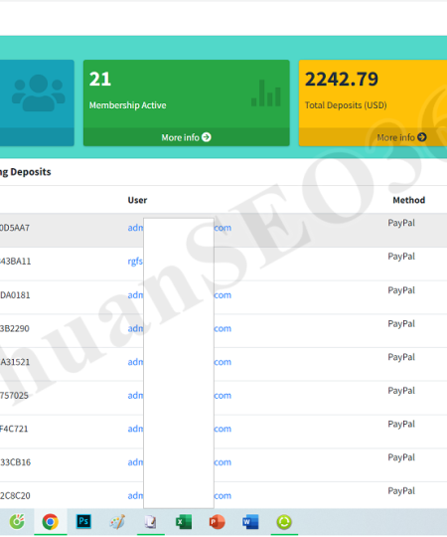Open the Paint app taskbar icon
This screenshot has height=537, width=447.
pyautogui.click(x=117, y=522)
